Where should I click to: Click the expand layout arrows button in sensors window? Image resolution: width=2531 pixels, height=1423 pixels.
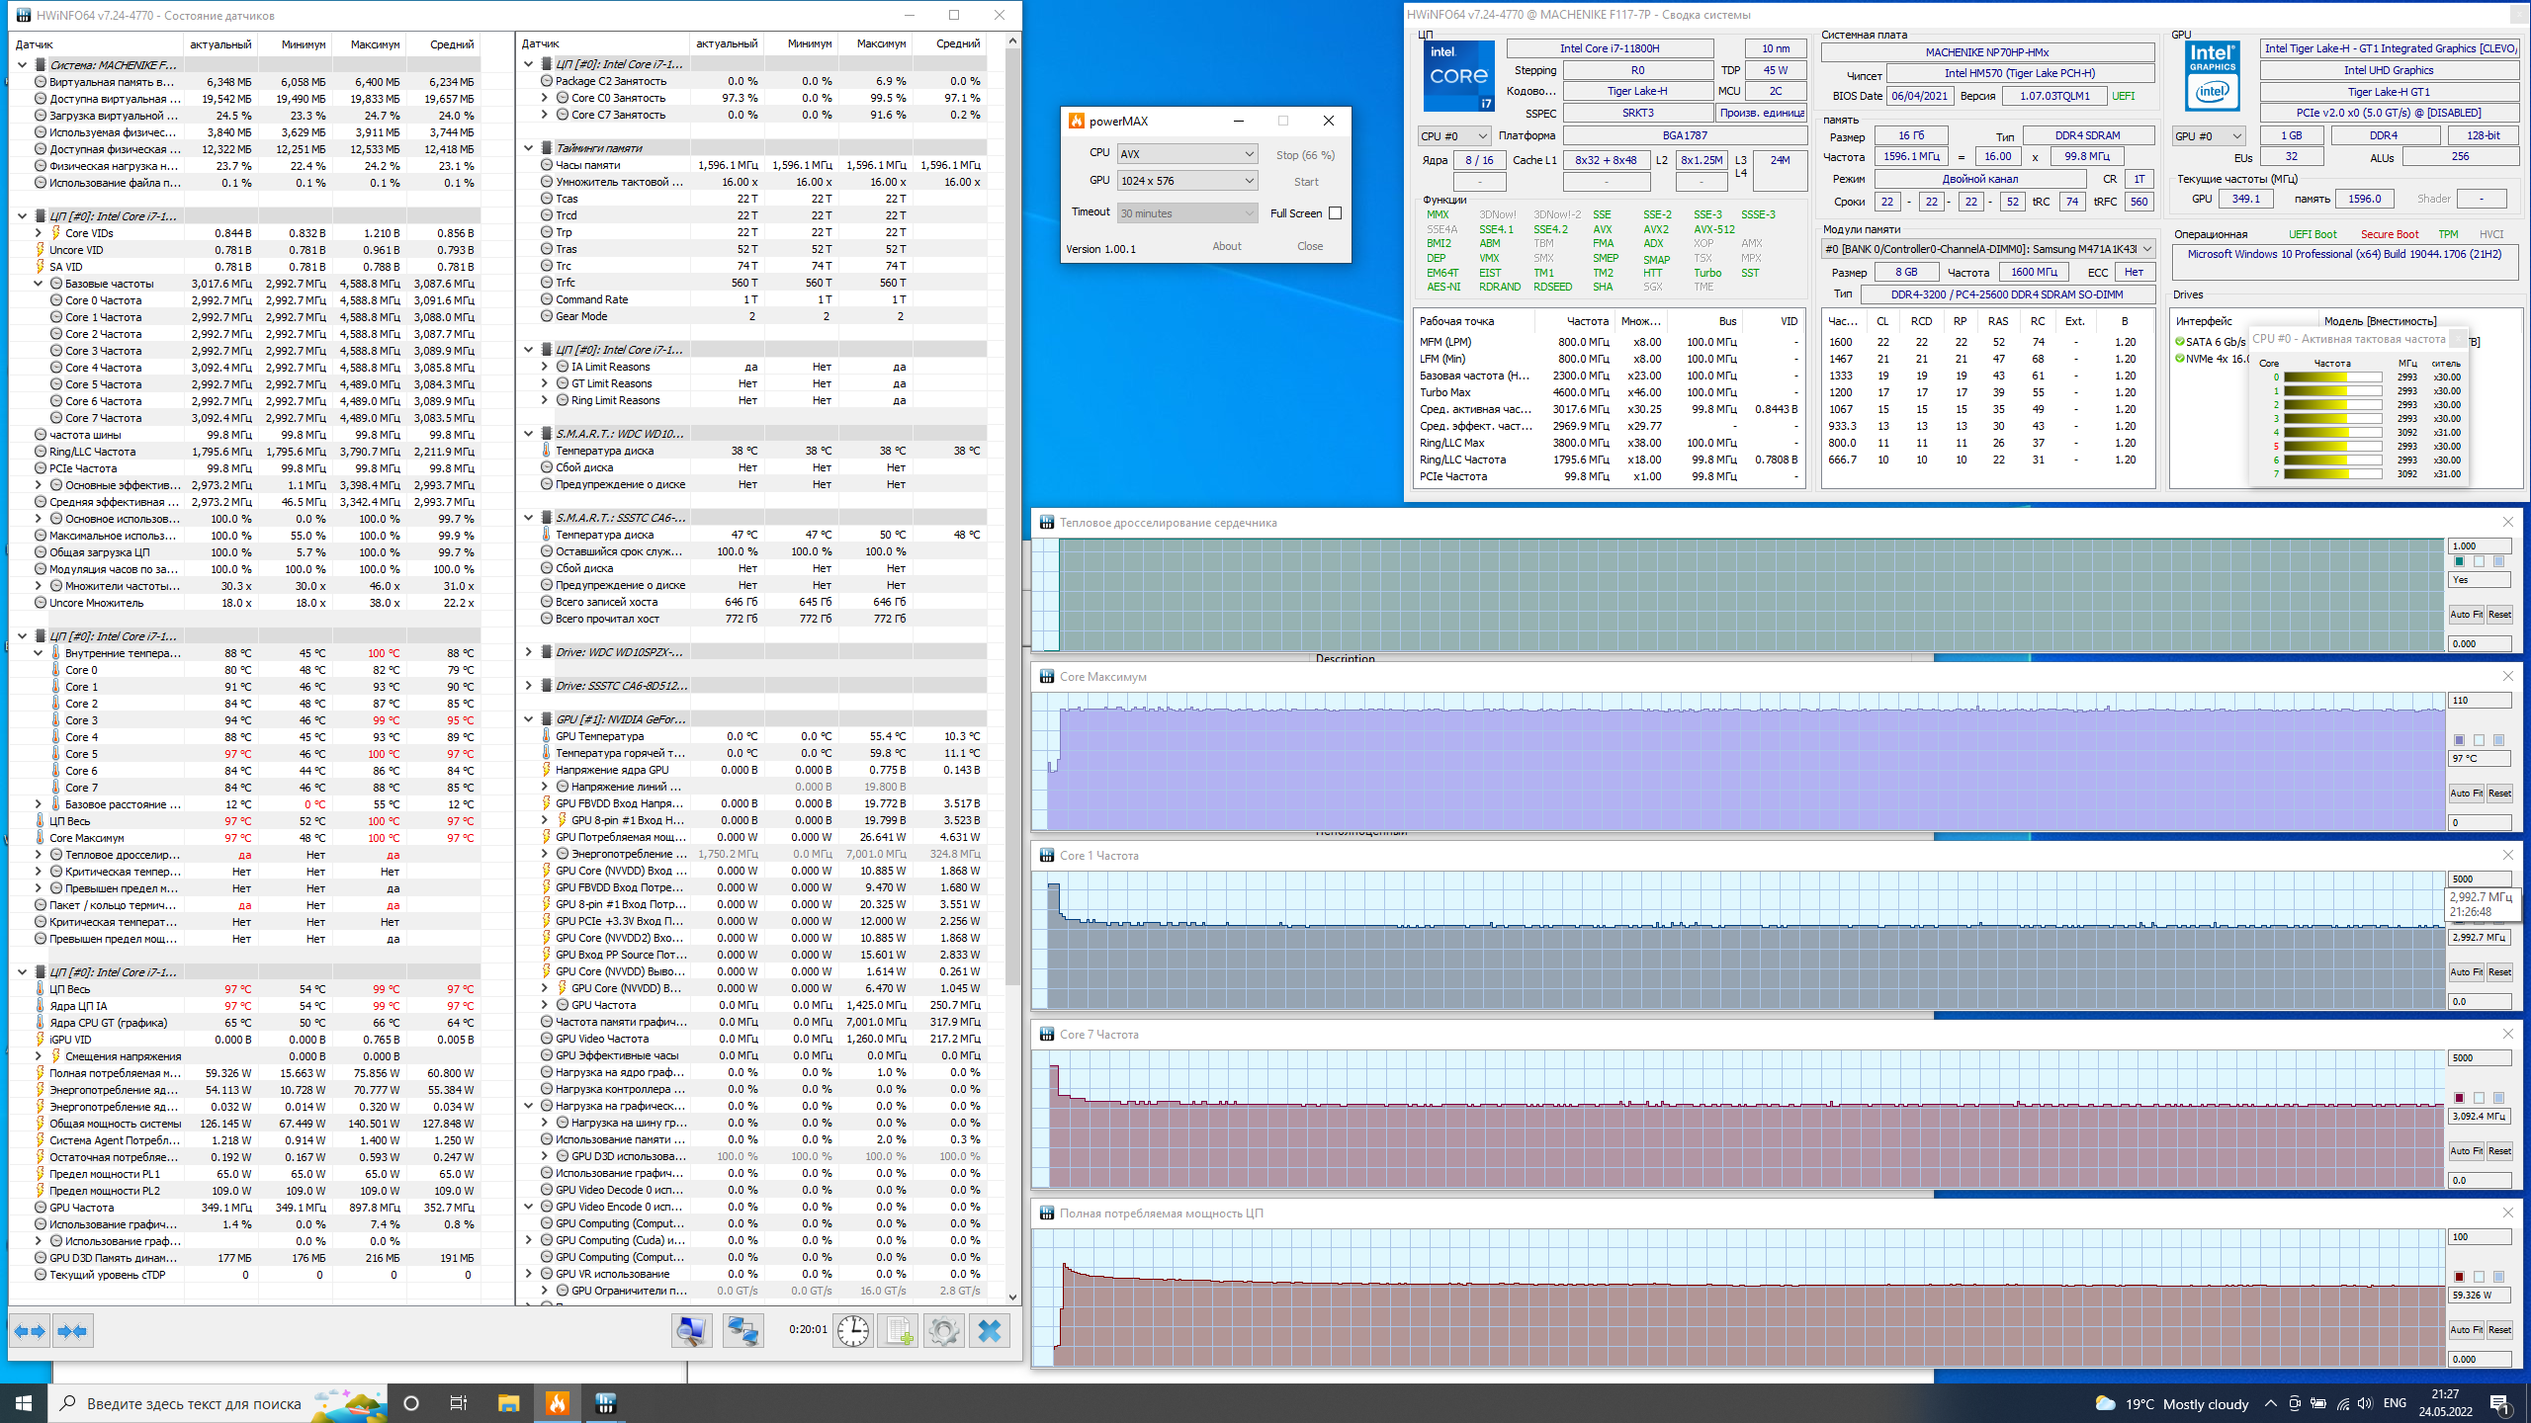(x=30, y=1331)
